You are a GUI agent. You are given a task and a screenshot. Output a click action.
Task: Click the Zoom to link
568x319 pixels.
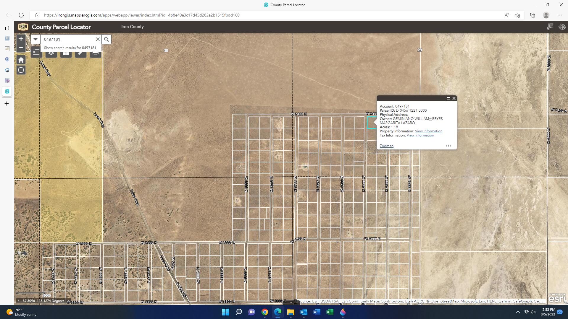click(386, 146)
